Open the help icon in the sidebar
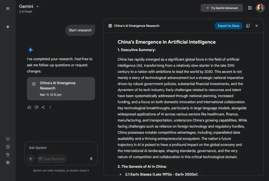Screen dimensions: 269x181 click(8, 147)
